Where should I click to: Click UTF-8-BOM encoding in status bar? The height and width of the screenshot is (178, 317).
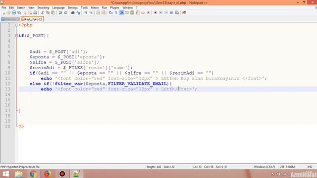[287, 167]
